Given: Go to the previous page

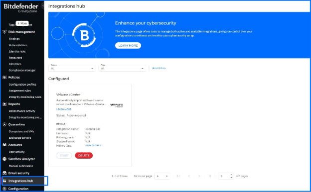Looking at the screenshot, I should (189, 176).
